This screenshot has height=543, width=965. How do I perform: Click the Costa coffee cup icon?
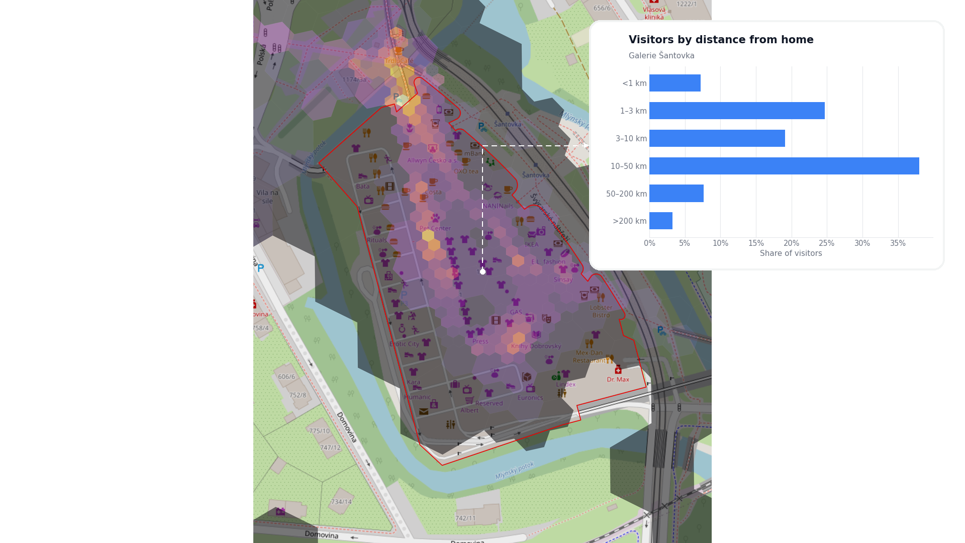pyautogui.click(x=433, y=182)
